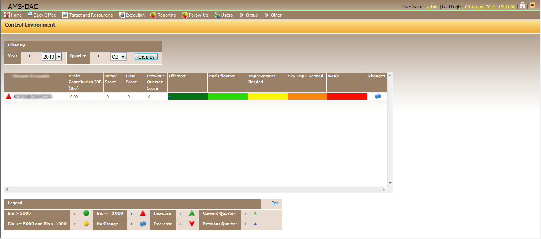Click the round logout icon at top right
Screen dimensions: 541x239
coord(532,6)
